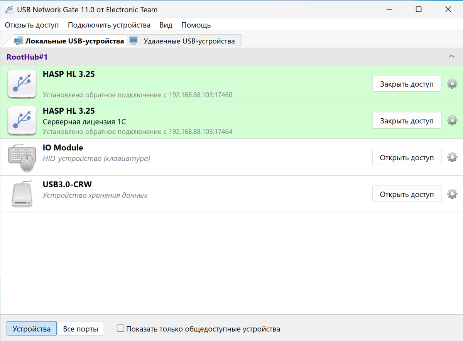Enable Показать только общедоступные устройства checkbox

120,328
